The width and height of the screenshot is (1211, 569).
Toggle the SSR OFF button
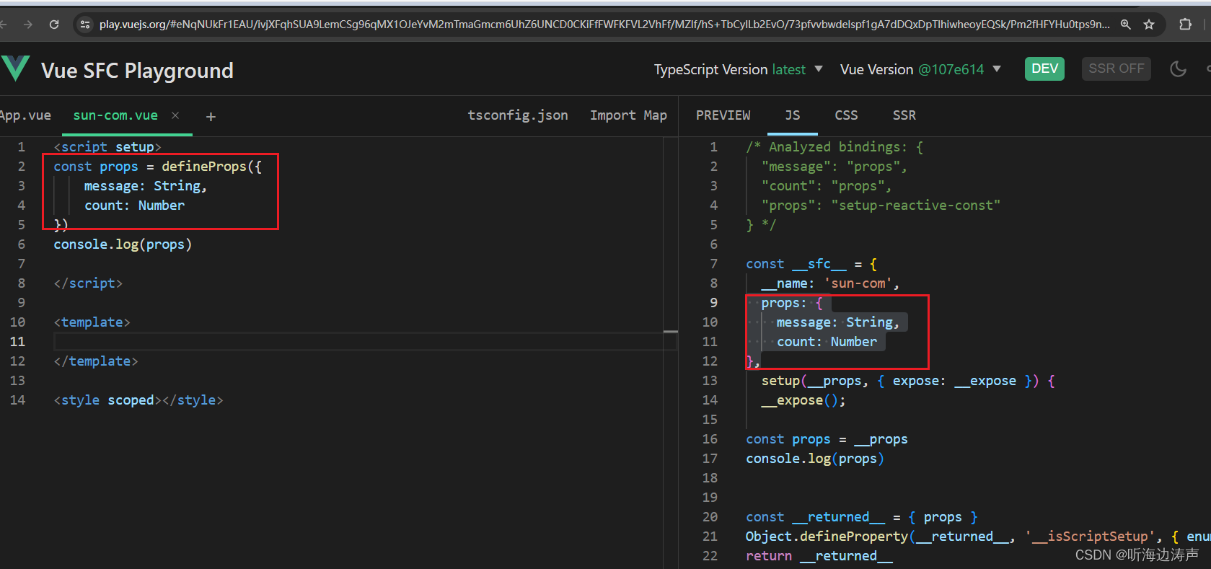pos(1116,69)
